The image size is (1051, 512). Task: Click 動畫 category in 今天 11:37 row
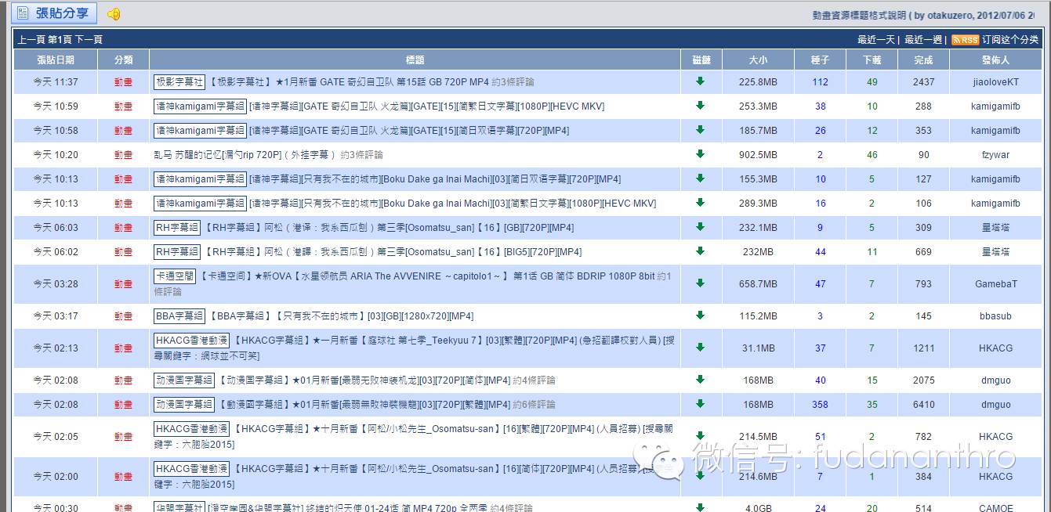123,81
